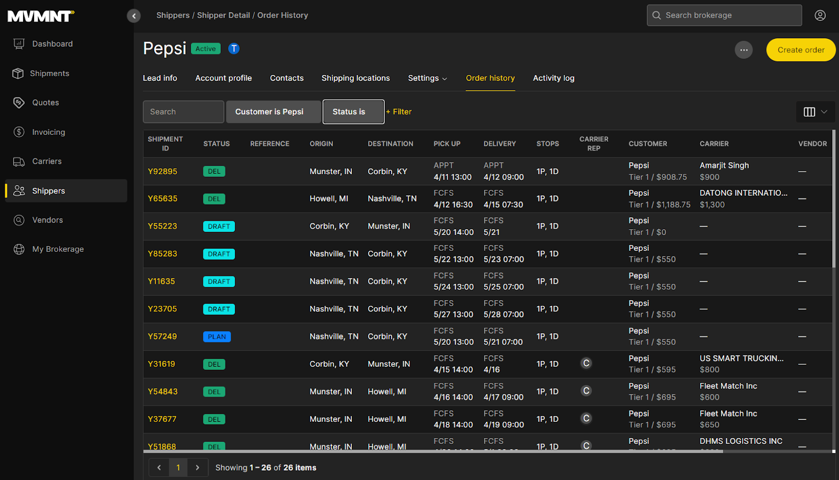The height and width of the screenshot is (480, 839).
Task: Focus the Search brokerage field
Action: (724, 15)
